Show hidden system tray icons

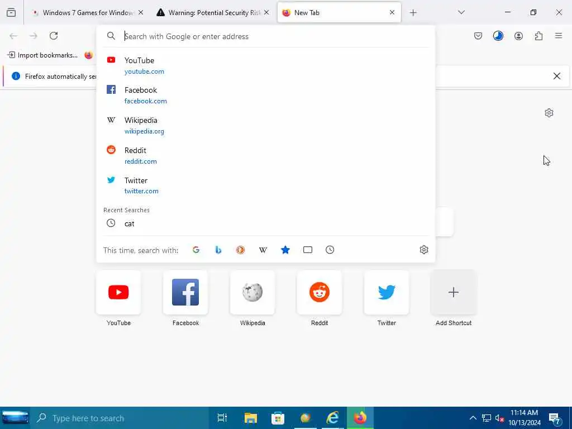[x=473, y=418]
